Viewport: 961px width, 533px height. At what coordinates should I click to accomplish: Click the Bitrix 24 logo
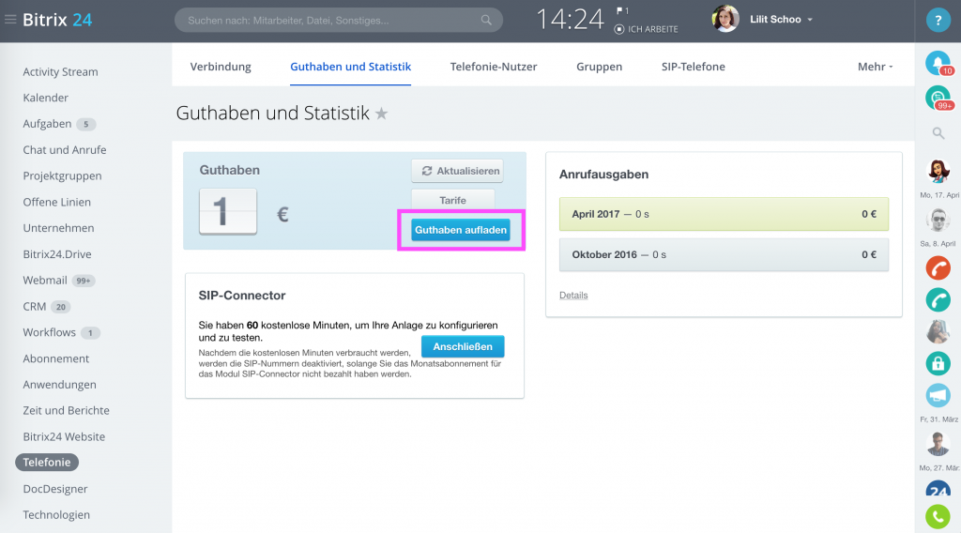pyautogui.click(x=57, y=20)
